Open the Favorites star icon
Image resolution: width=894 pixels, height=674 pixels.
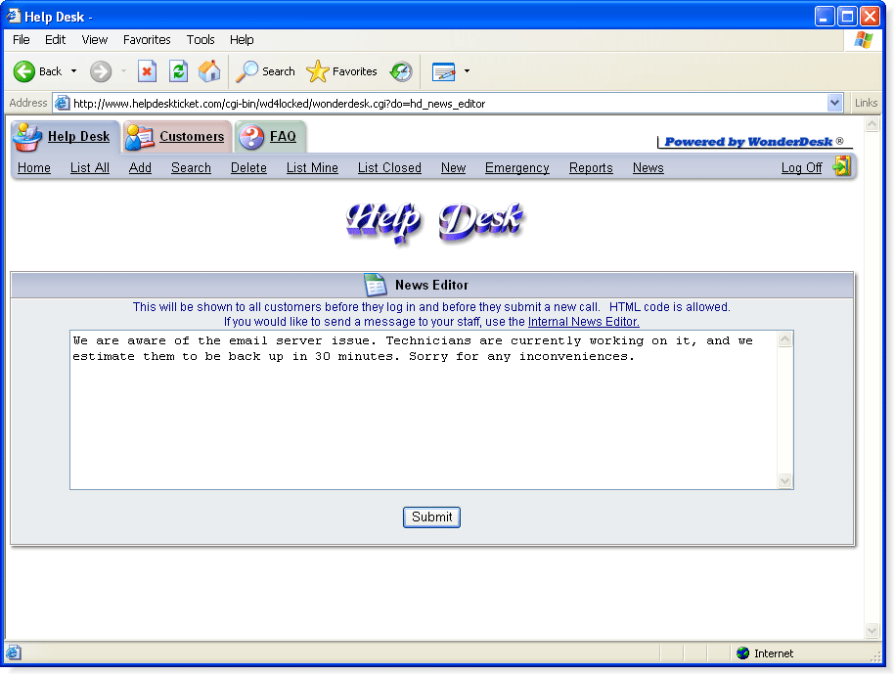pos(318,71)
